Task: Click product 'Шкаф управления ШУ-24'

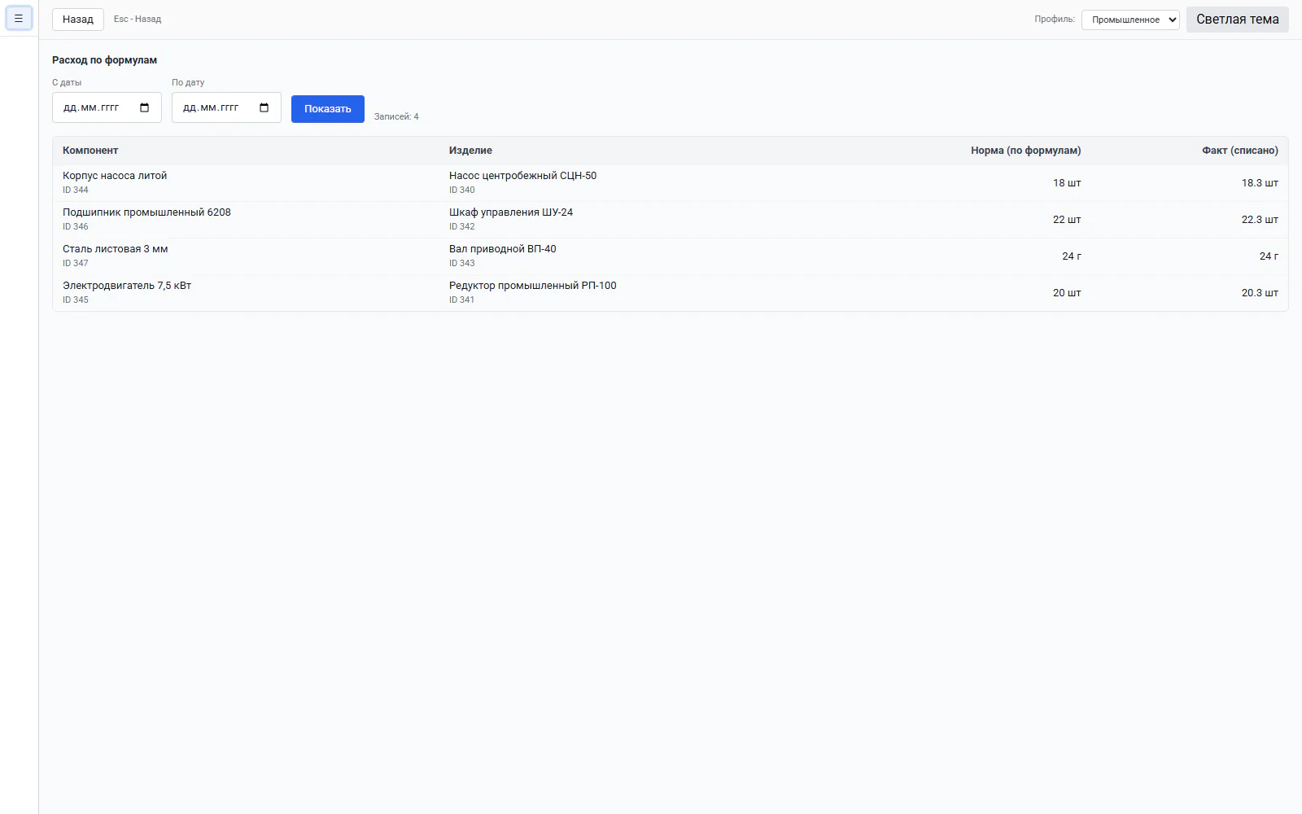Action: (x=511, y=212)
